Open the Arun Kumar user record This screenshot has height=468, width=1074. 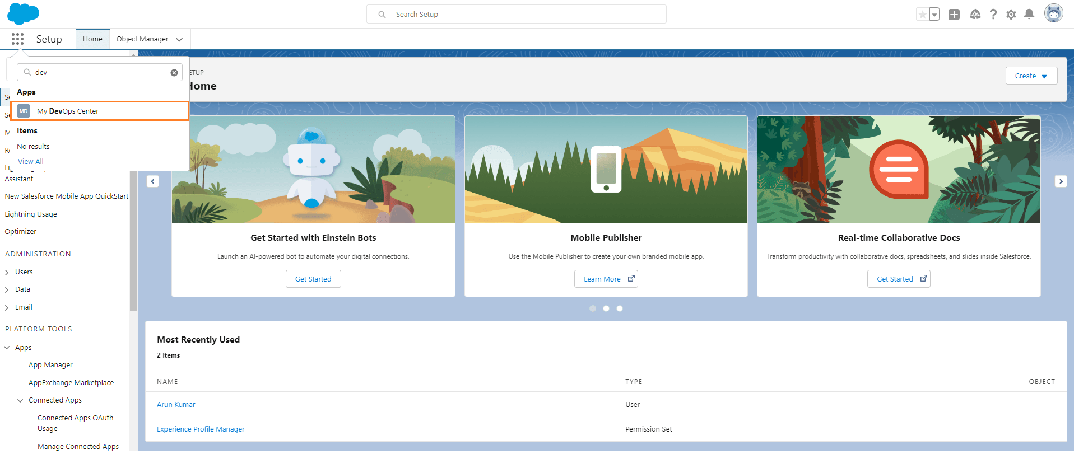(176, 404)
